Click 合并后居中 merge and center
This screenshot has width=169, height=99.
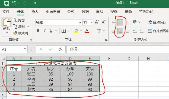[158, 31]
